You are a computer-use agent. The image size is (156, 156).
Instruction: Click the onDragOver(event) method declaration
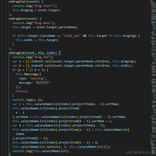click(x=25, y=19)
